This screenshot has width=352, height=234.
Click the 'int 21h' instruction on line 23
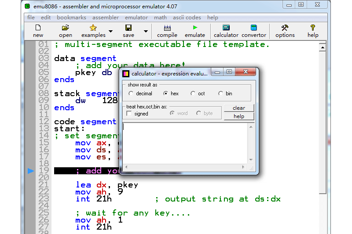(x=93, y=199)
